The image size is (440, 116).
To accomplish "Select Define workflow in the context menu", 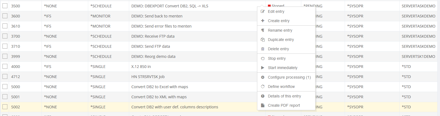I will 281,87.
